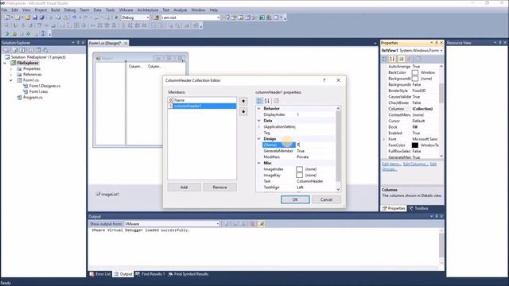The image size is (509, 286).
Task: Click the Edit Columns... link
Action: click(x=415, y=164)
